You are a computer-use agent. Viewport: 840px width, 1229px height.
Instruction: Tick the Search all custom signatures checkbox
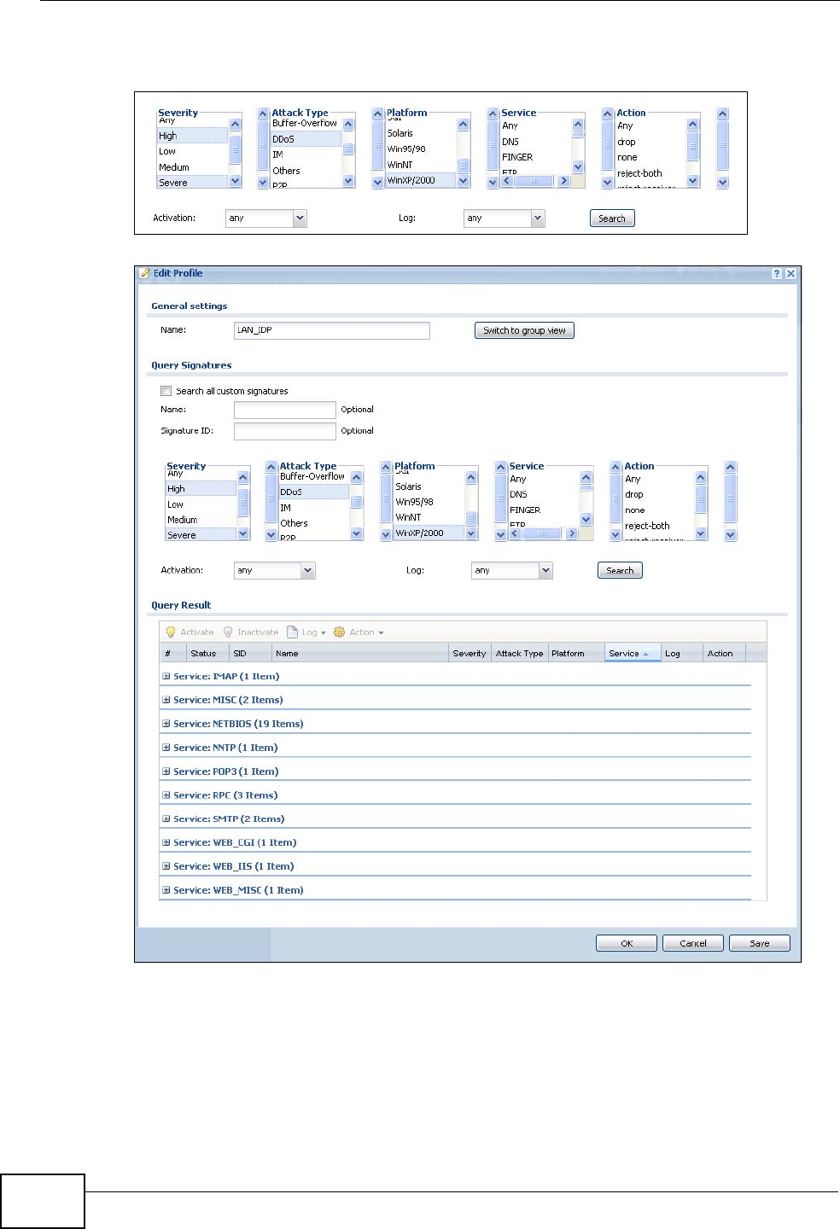point(166,391)
